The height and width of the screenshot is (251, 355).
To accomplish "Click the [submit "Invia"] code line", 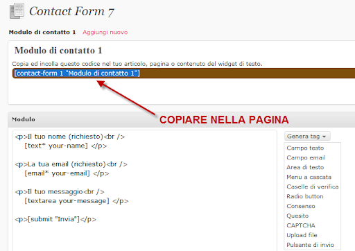I will [x=55, y=219].
